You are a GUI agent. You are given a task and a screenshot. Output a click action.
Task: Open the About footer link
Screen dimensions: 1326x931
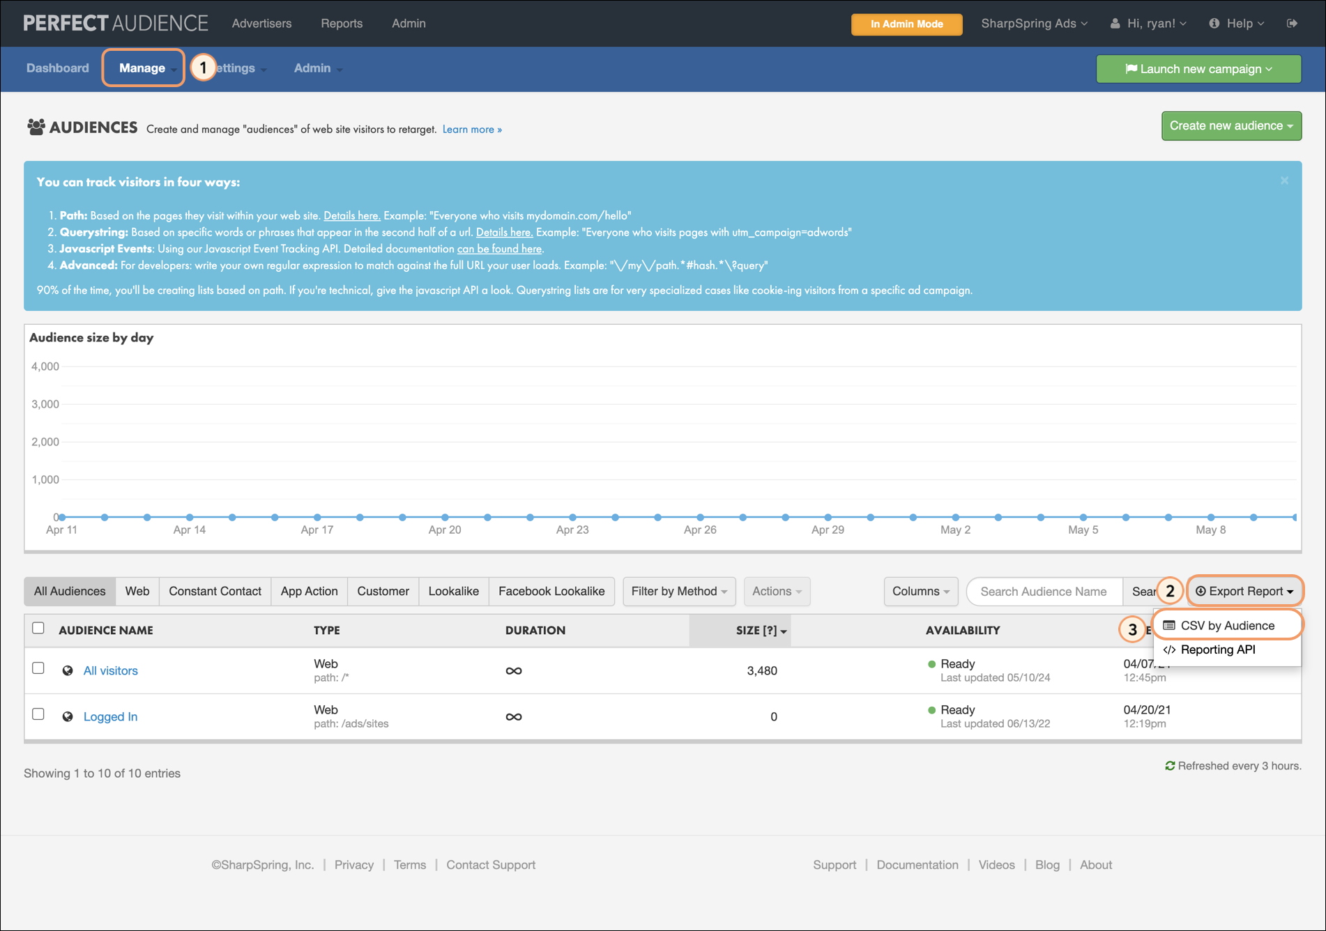click(1096, 865)
